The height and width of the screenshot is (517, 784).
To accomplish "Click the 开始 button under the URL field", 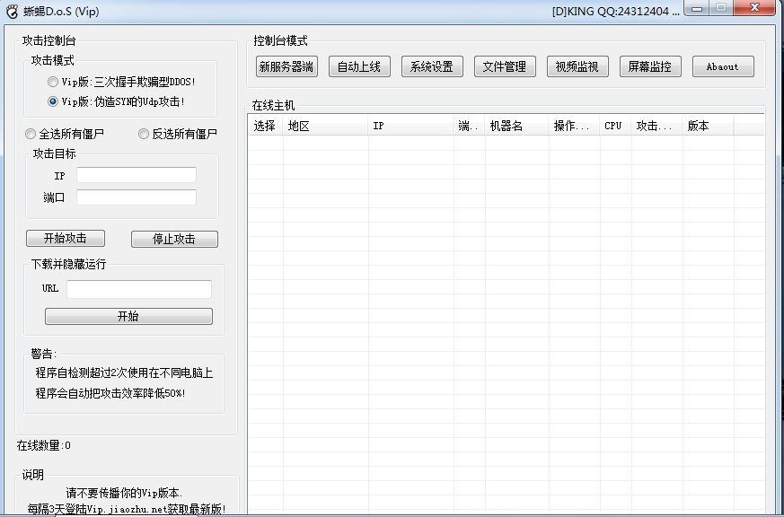I will coord(128,316).
